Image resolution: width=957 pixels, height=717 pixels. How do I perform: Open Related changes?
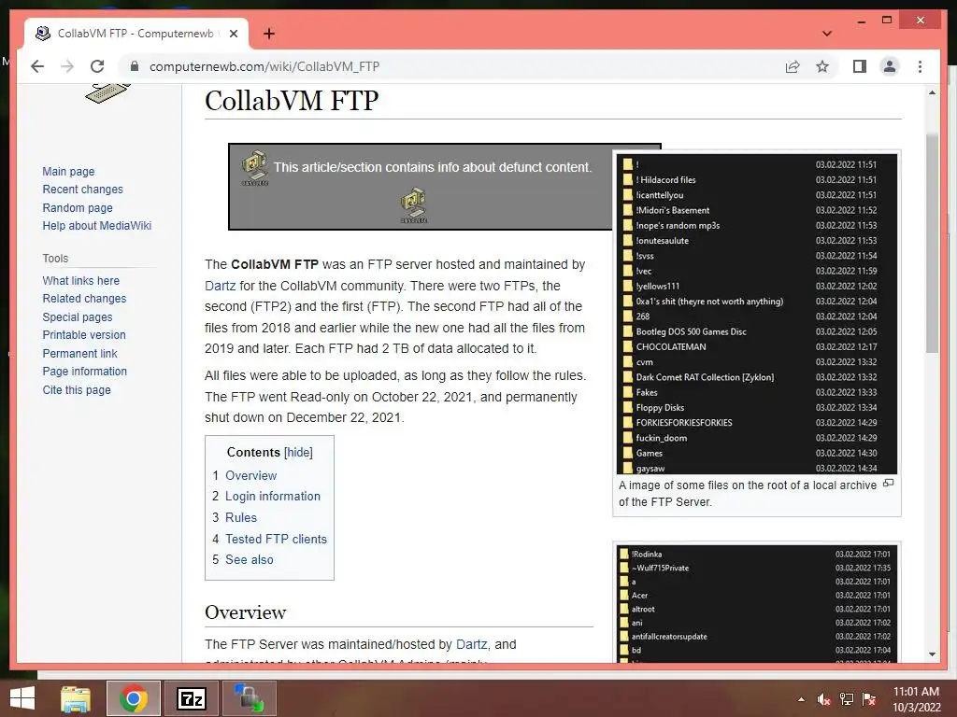(84, 298)
